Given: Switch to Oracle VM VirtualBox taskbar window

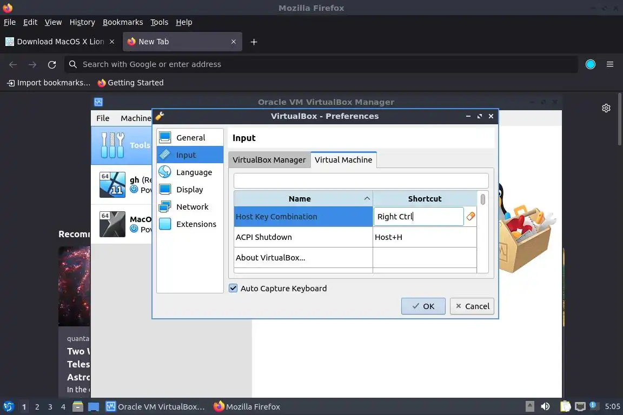Looking at the screenshot, I should 155,407.
